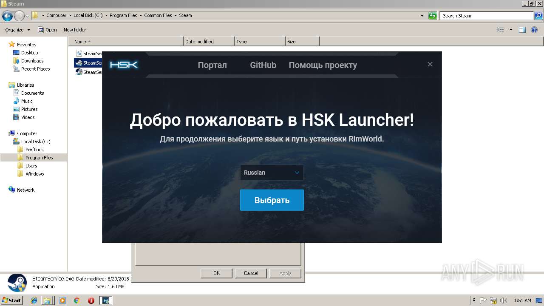Select Local Disk (C:) in address breadcrumb
The width and height of the screenshot is (544, 306).
[x=88, y=15]
